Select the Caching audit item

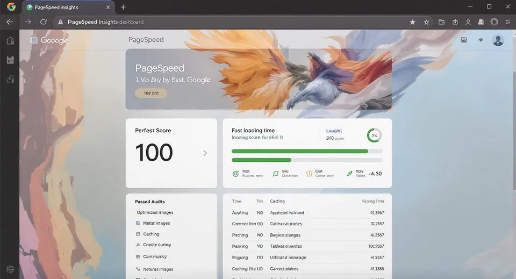151,234
